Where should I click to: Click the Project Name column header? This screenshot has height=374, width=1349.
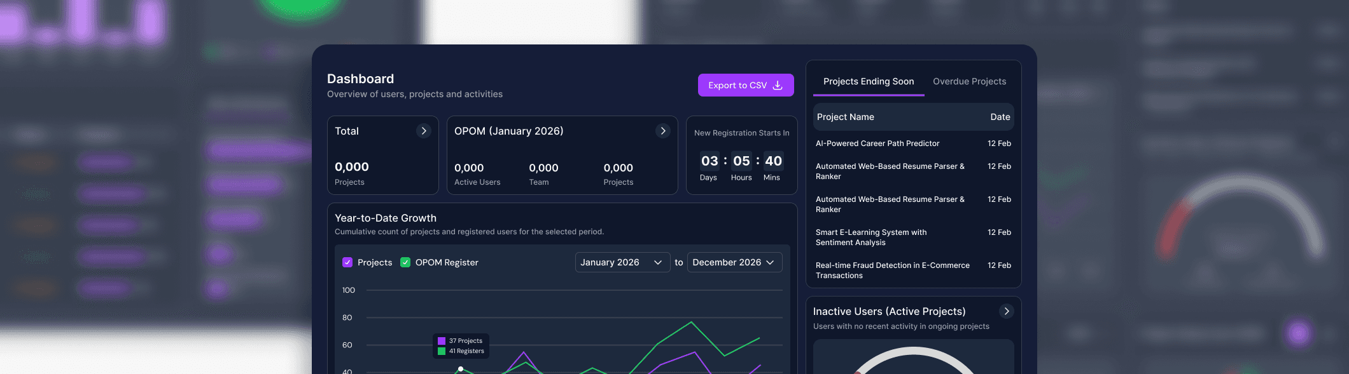pos(846,117)
